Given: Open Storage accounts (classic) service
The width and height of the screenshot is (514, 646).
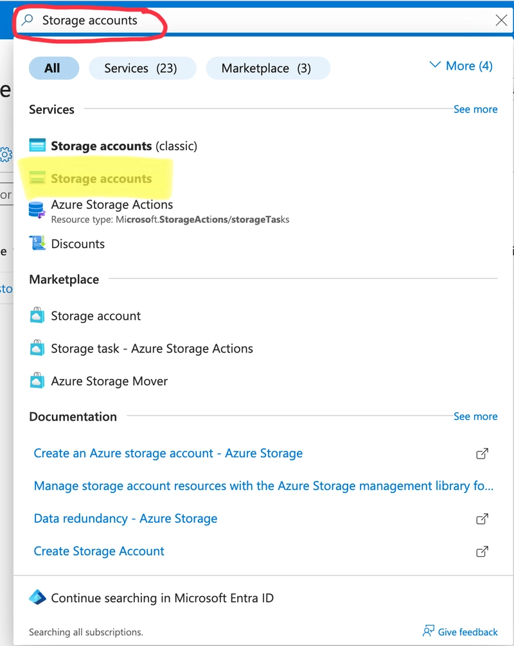Looking at the screenshot, I should (123, 146).
